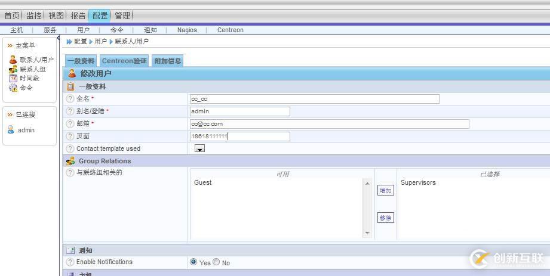
Task: Click help icon beside Contact template used
Action: tap(70, 148)
